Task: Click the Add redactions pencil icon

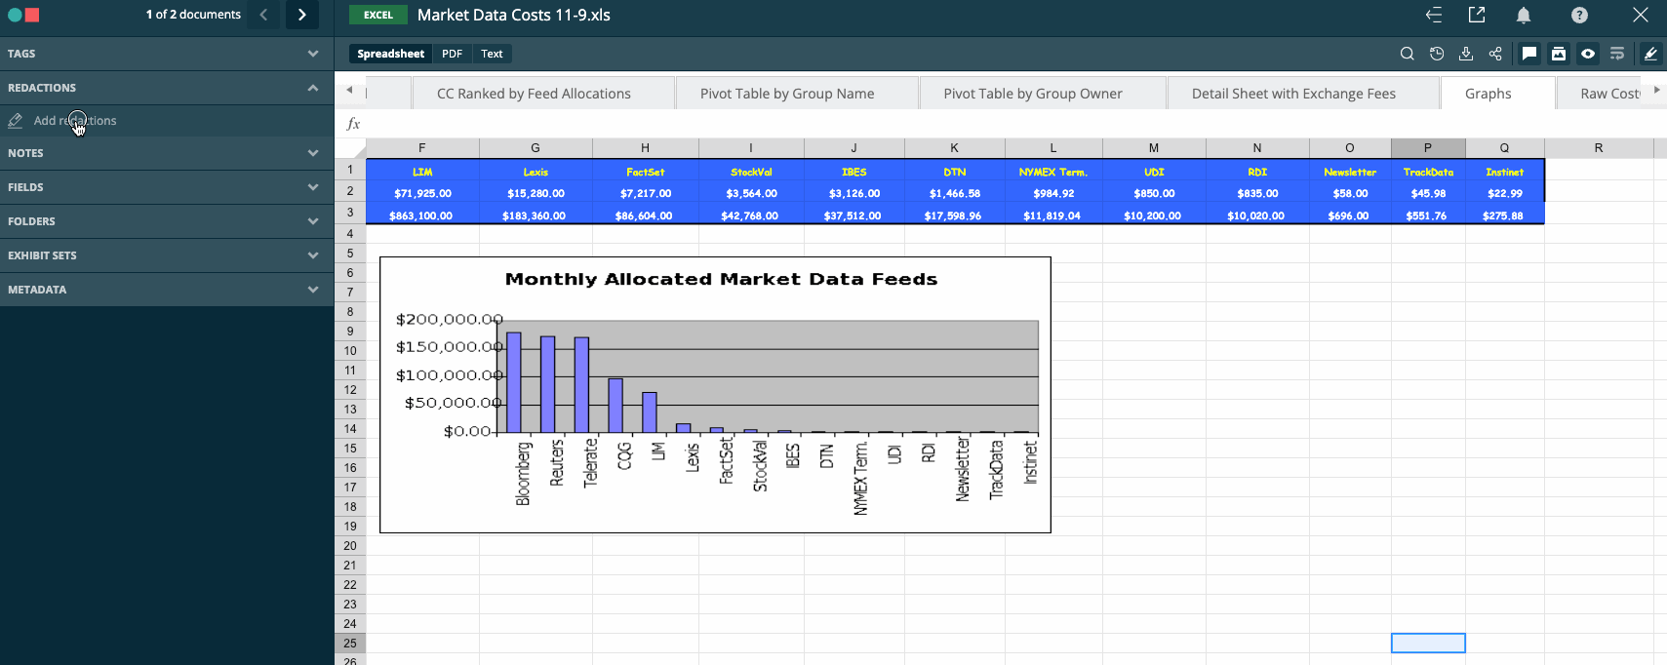Action: [x=16, y=121]
